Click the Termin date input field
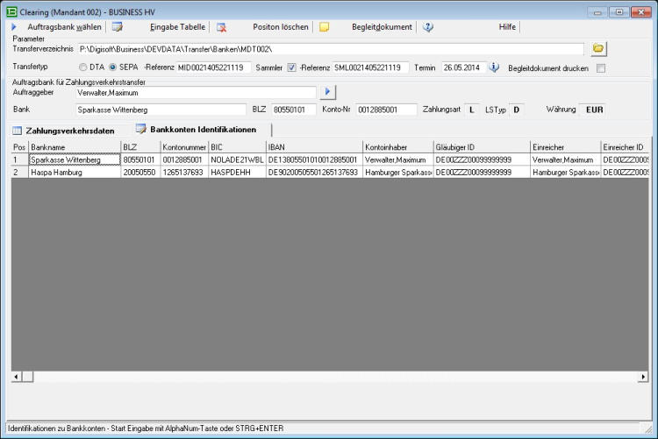The height and width of the screenshot is (439, 658). point(461,67)
